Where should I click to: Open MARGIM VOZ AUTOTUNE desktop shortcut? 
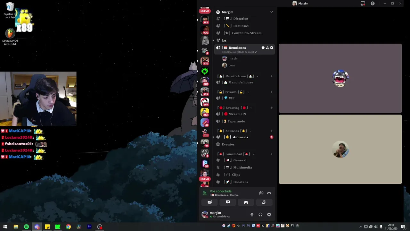click(x=10, y=37)
